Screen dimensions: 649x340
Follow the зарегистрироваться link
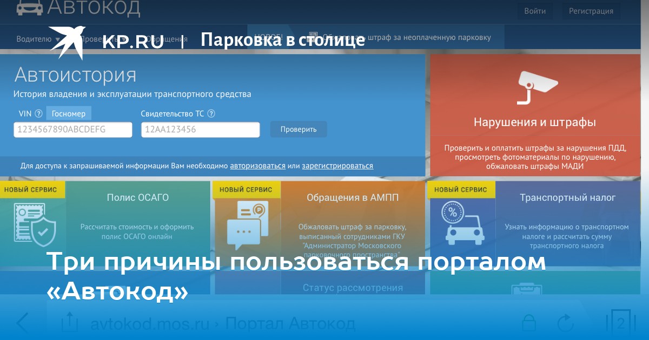point(337,166)
